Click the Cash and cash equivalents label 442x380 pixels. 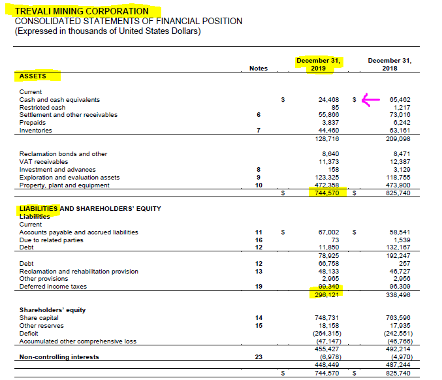59,100
